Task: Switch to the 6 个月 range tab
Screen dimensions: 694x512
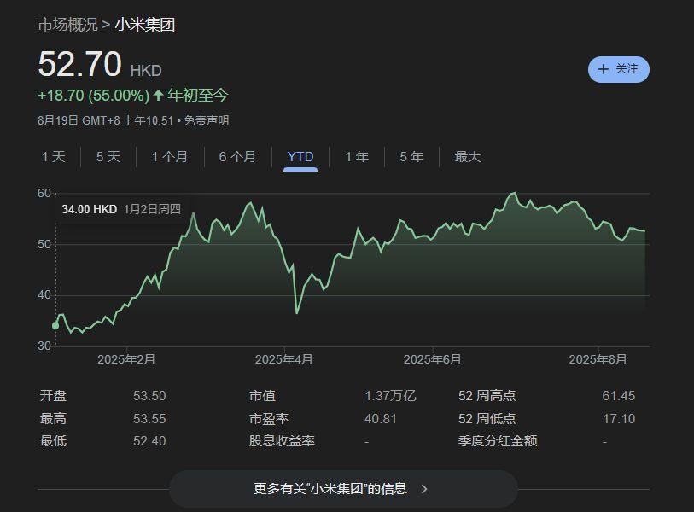Action: pyautogui.click(x=237, y=157)
